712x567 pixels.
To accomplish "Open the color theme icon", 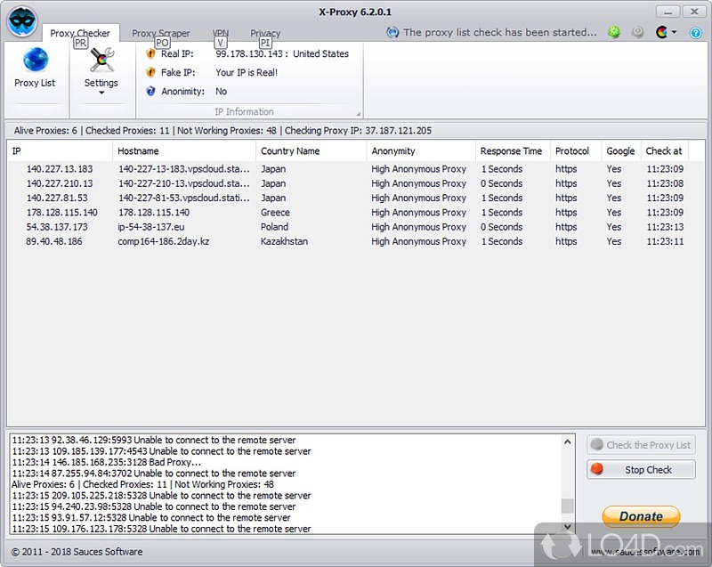I will [x=662, y=32].
